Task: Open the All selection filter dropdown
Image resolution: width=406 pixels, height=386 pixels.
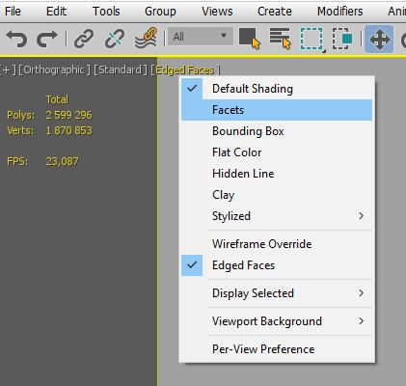Action: pyautogui.click(x=201, y=37)
